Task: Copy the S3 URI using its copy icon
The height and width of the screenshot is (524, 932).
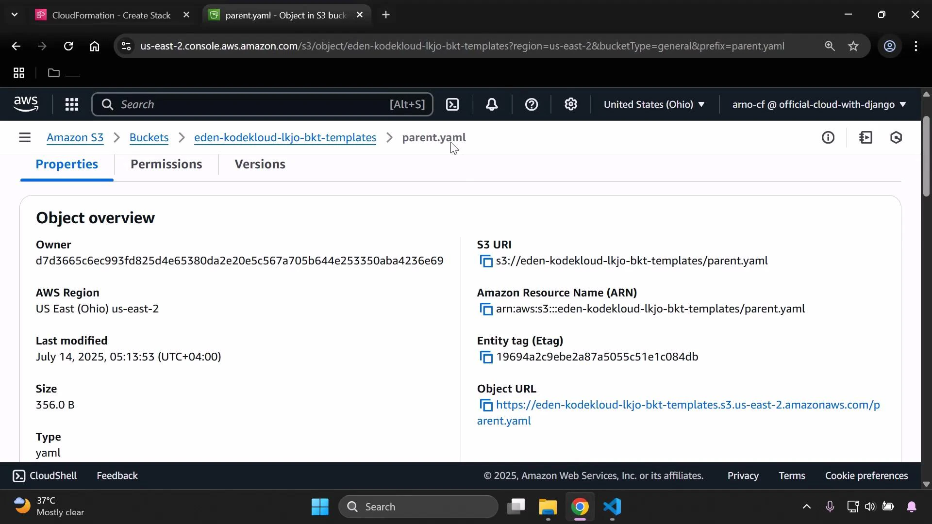Action: point(486,261)
